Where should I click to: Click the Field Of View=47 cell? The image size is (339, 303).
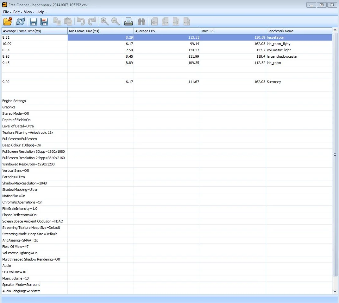[x=35, y=247]
